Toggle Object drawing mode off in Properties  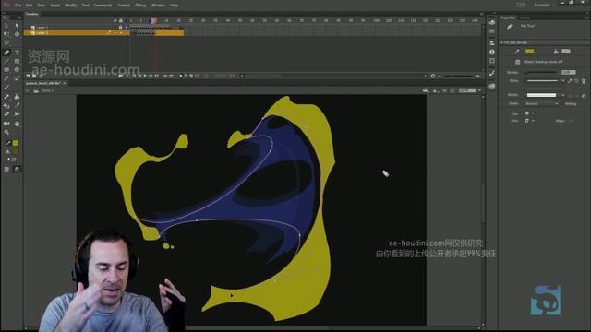[x=517, y=62]
